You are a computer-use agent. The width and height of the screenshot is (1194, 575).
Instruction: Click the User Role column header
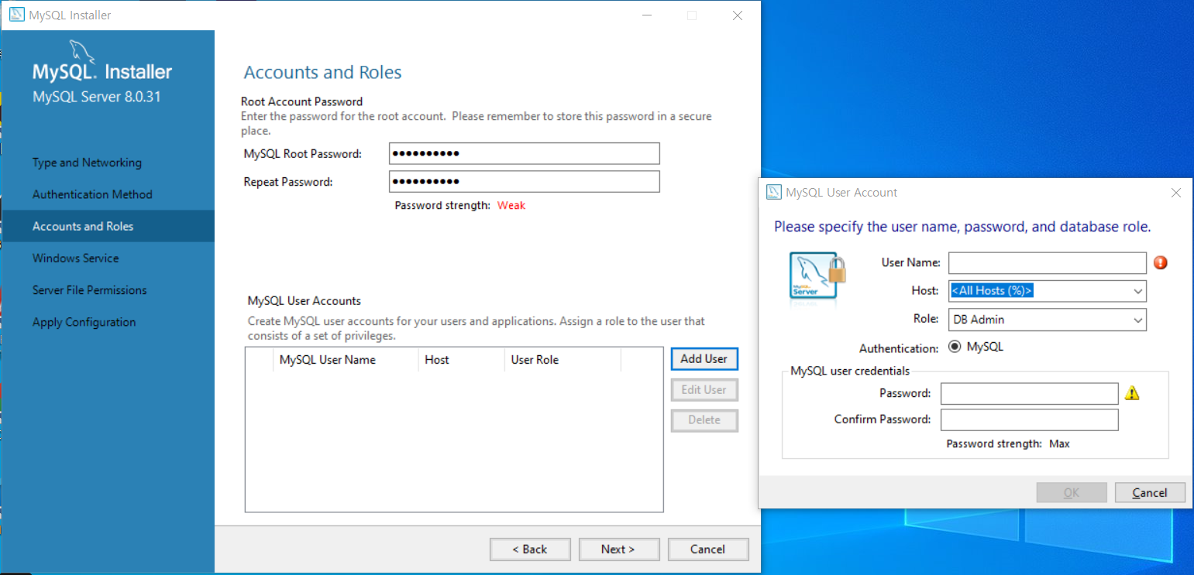coord(563,360)
